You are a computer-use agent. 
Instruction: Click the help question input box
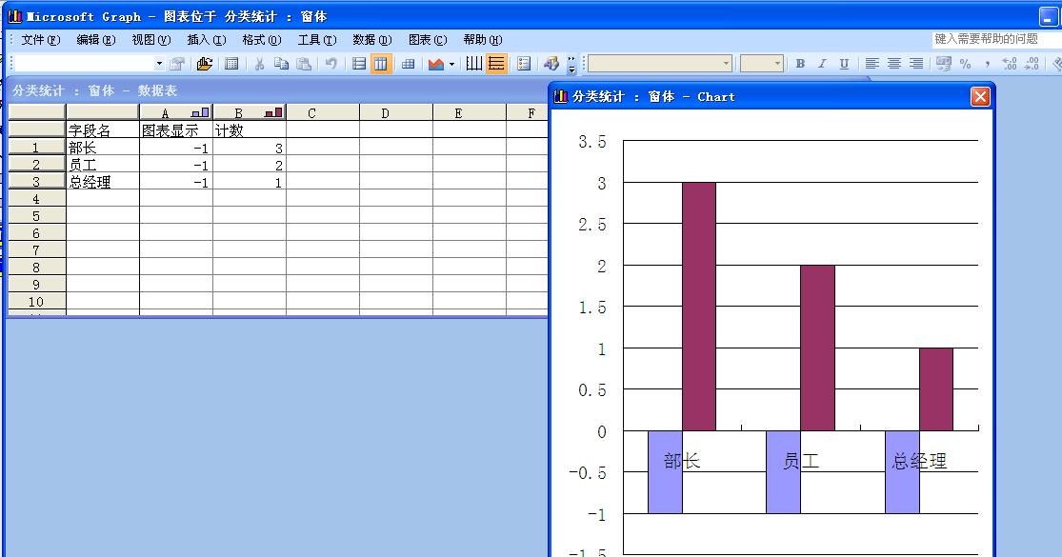pyautogui.click(x=993, y=39)
